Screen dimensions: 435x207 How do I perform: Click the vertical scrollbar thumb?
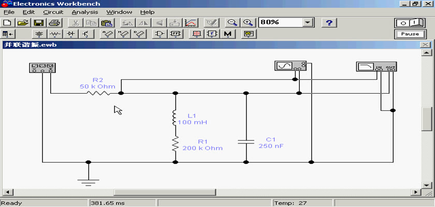pos(426,119)
